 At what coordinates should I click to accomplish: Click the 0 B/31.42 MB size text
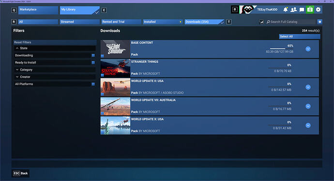point(282,128)
